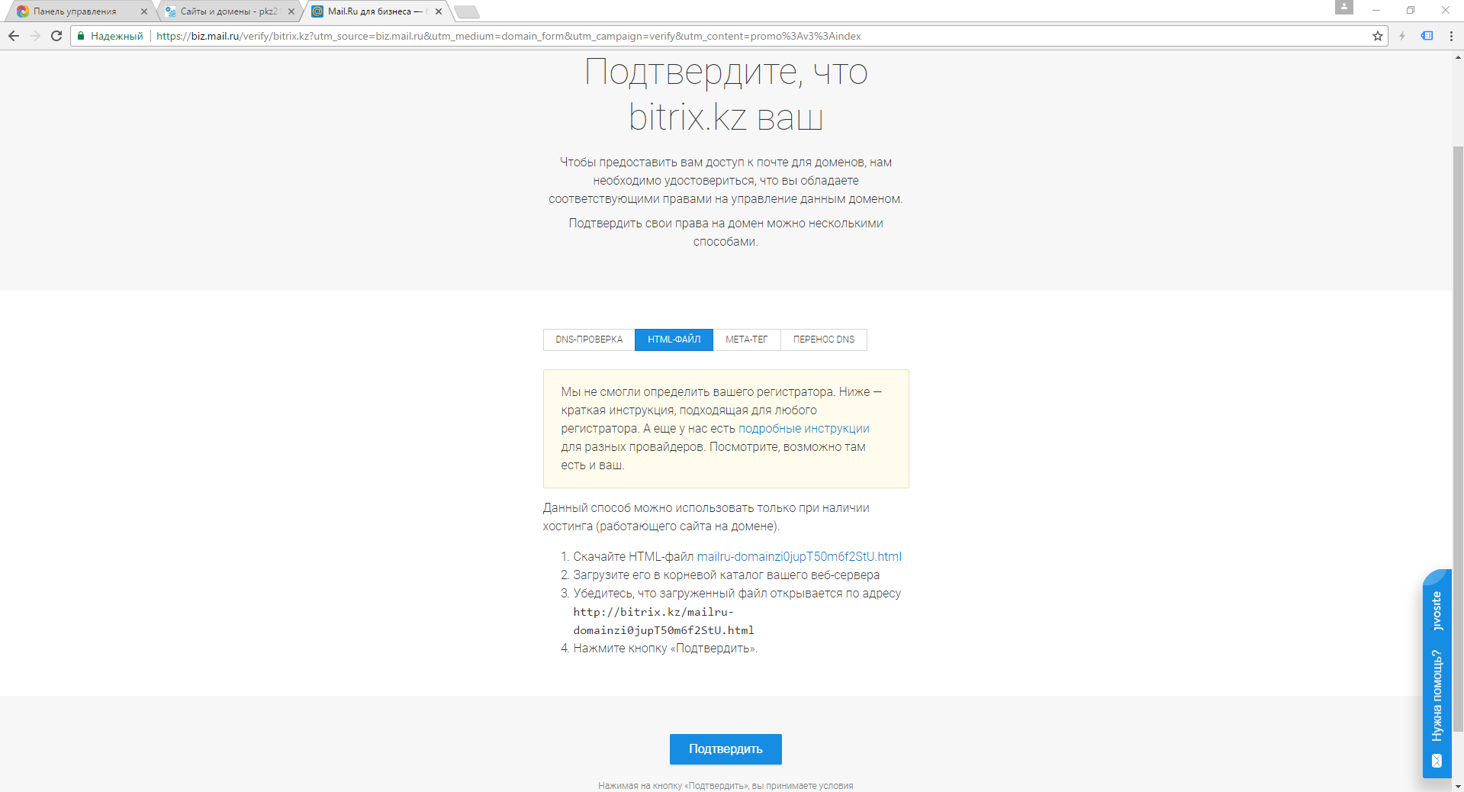This screenshot has height=792, width=1464.
Task: Download the mailru-domainzi0jupT50m6f2StU.html file link
Action: (800, 557)
